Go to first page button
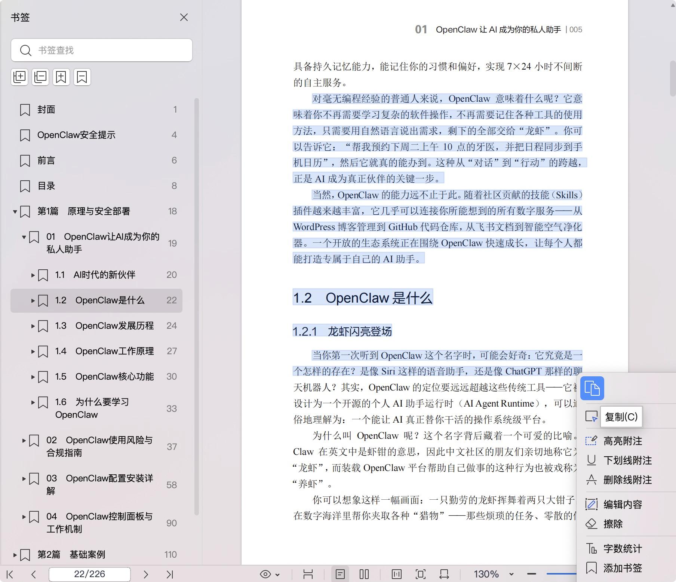Screen dimensions: 676x582 coord(10,575)
